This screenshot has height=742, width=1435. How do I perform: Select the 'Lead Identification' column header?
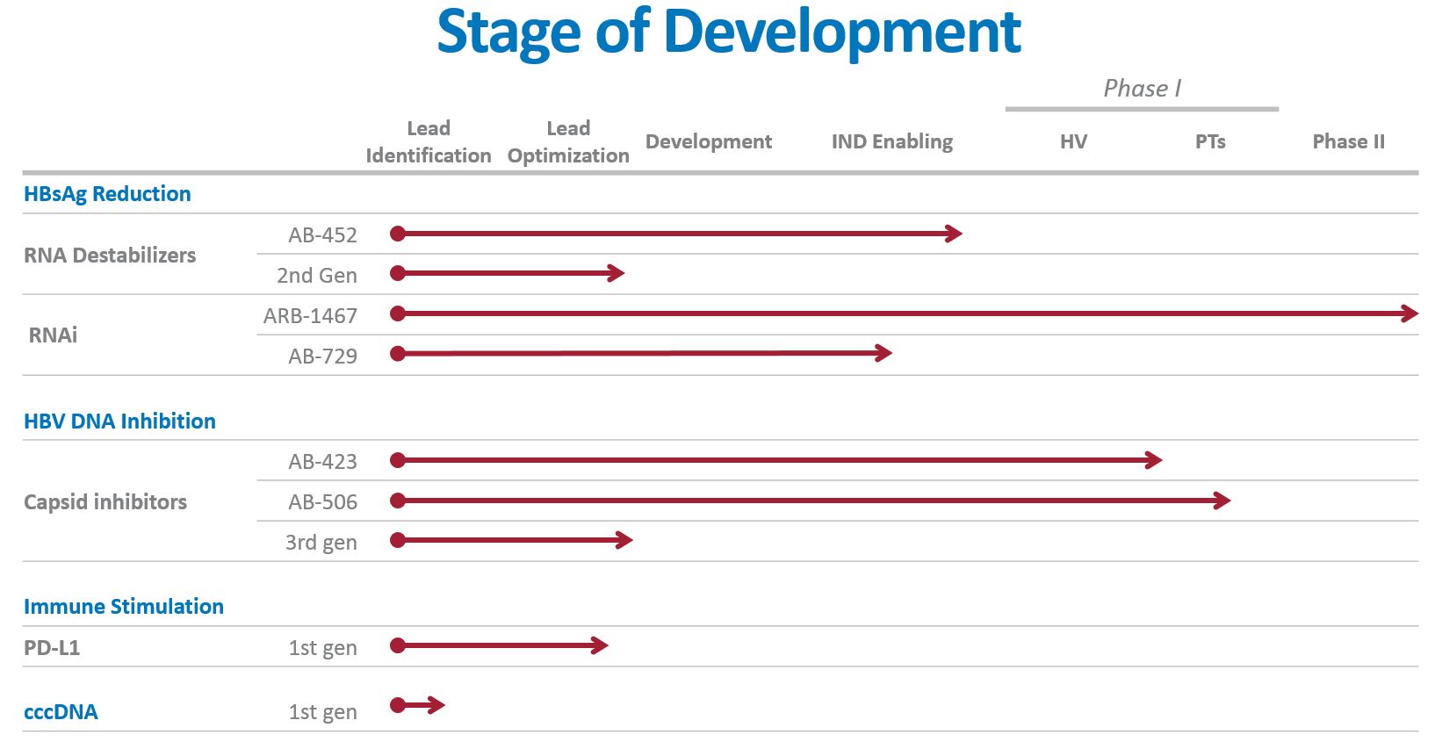click(428, 142)
